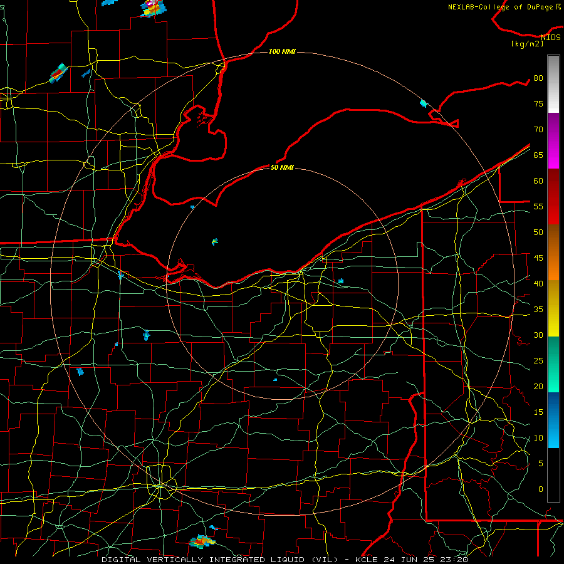Click the small echo with a yellow center over the lake
Image resolution: width=564 pixels, height=564 pixels.
point(215,241)
